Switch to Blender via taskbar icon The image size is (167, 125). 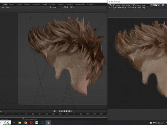point(48,123)
